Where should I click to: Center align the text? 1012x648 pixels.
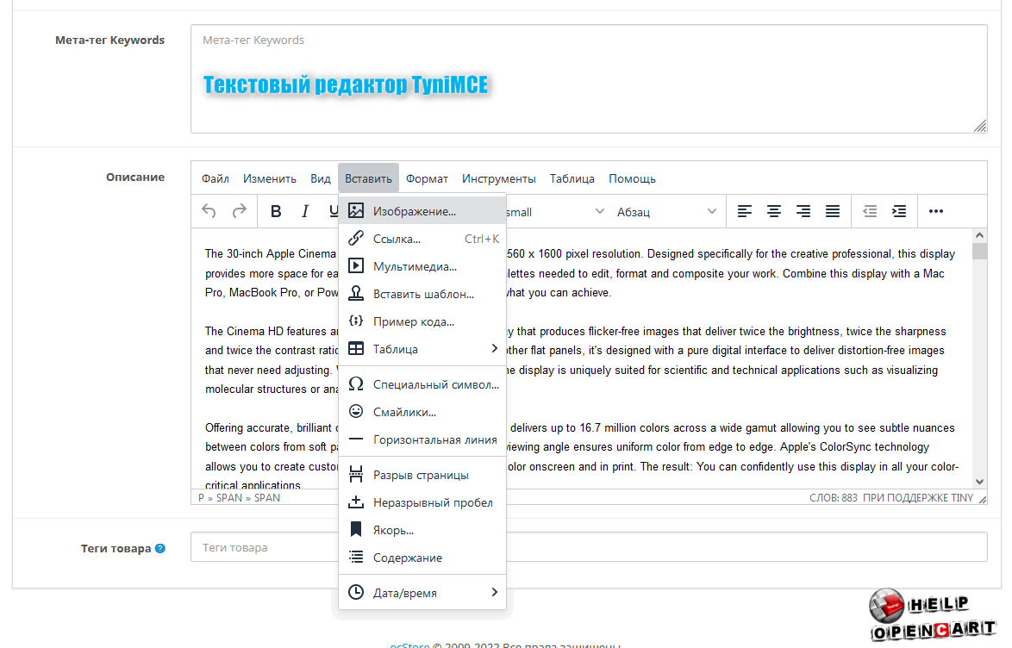(774, 211)
